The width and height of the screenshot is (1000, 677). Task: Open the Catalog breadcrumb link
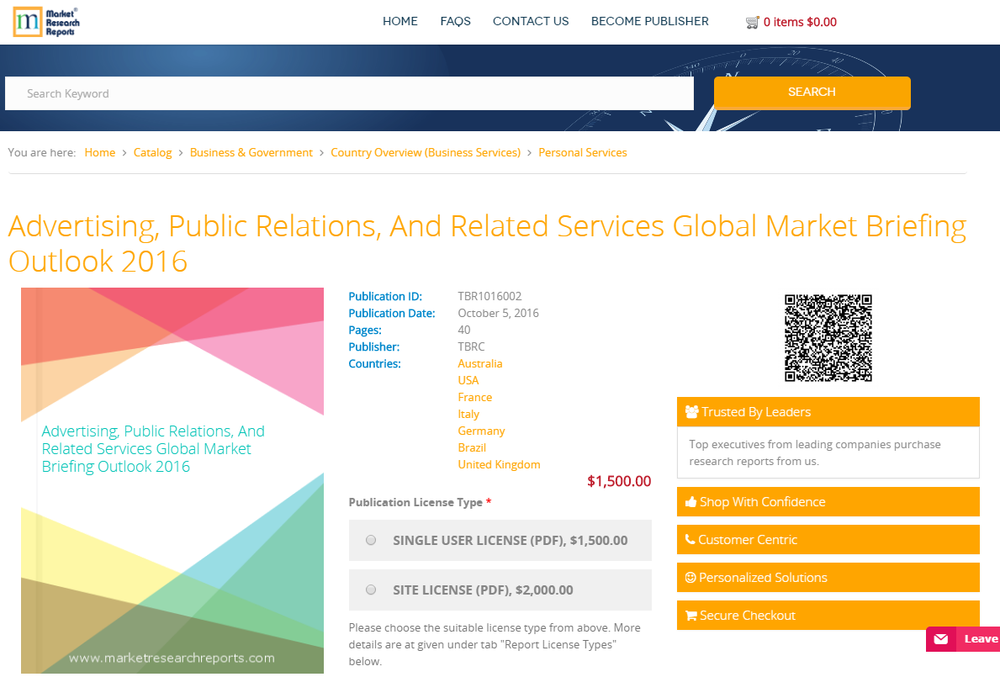pyautogui.click(x=152, y=152)
